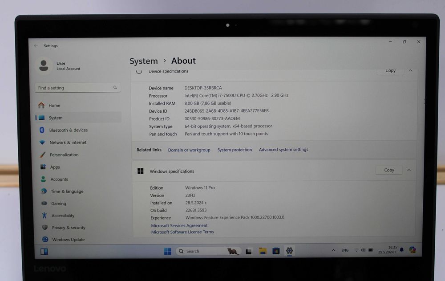Copy the device specifications

click(390, 71)
